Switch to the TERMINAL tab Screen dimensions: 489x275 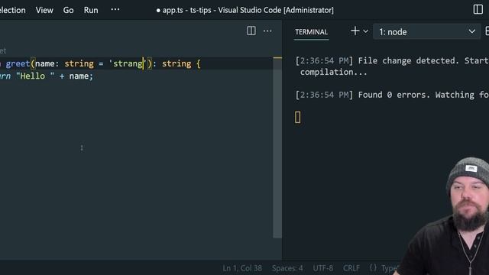[x=311, y=32]
